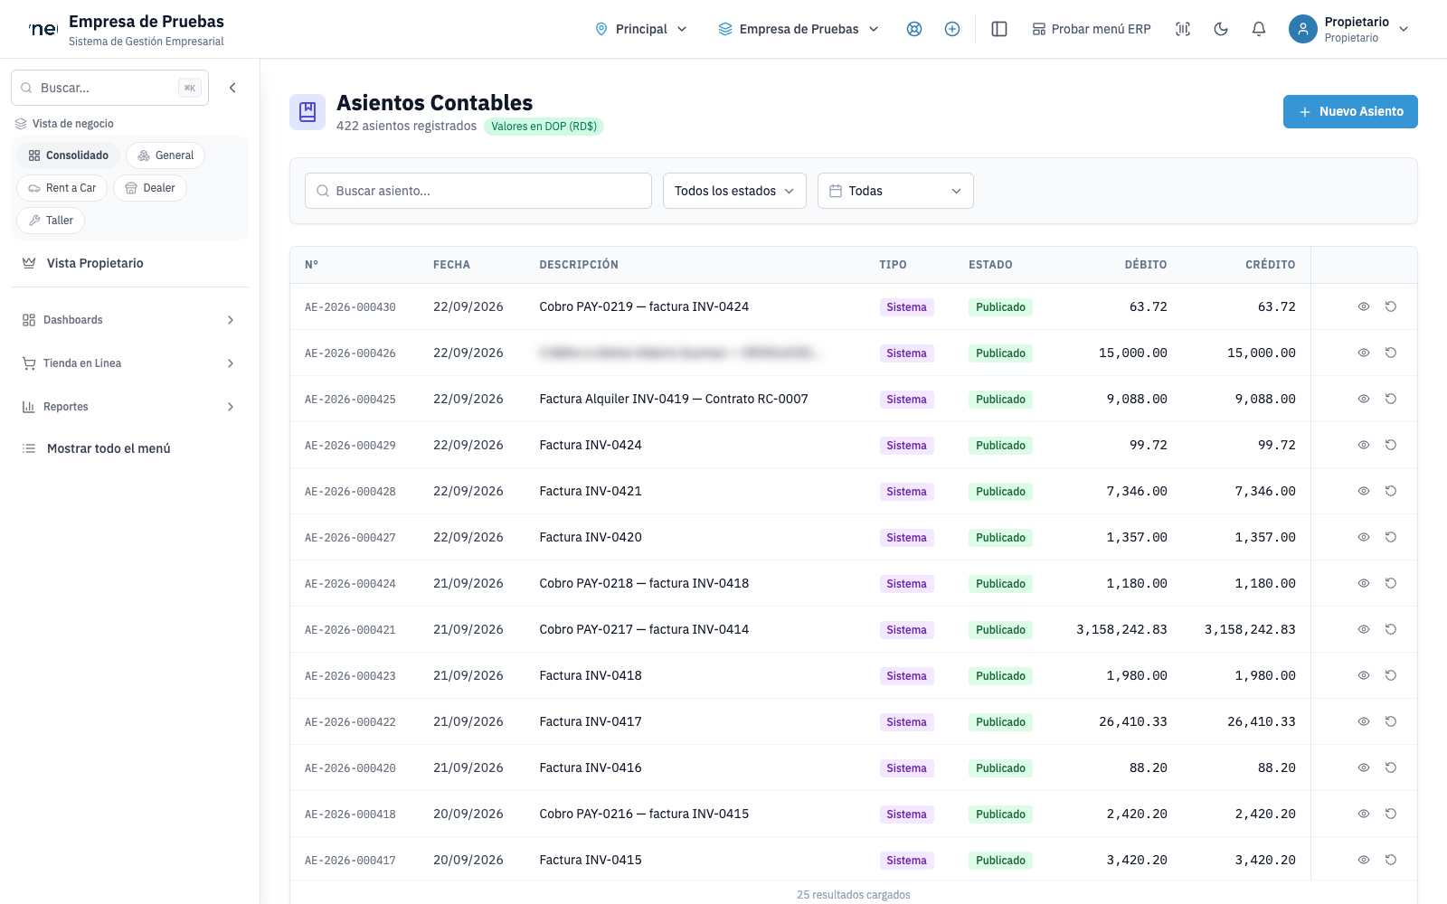View entry AE-2026-000421 with the eye icon
Screen dimensions: 1447x904
[x=1364, y=629]
